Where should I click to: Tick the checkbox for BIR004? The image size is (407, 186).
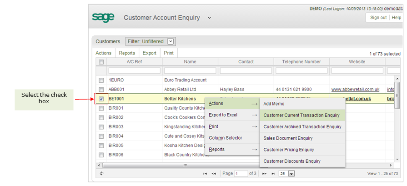[x=101, y=136]
